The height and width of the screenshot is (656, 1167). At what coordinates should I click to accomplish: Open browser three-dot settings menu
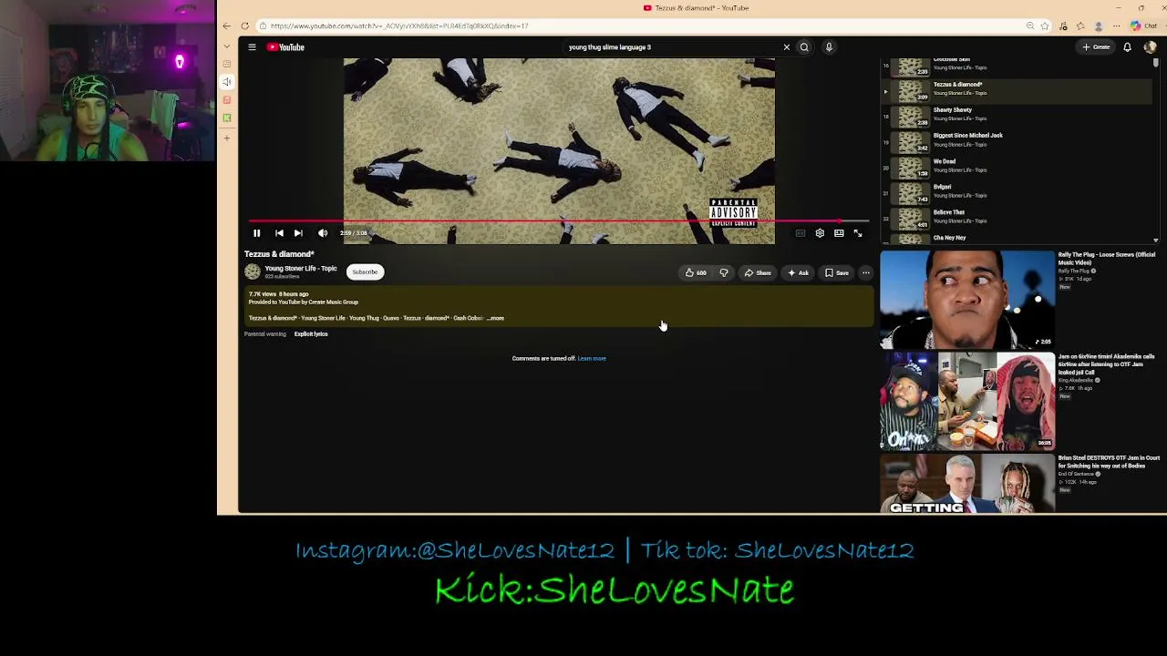tap(1117, 26)
